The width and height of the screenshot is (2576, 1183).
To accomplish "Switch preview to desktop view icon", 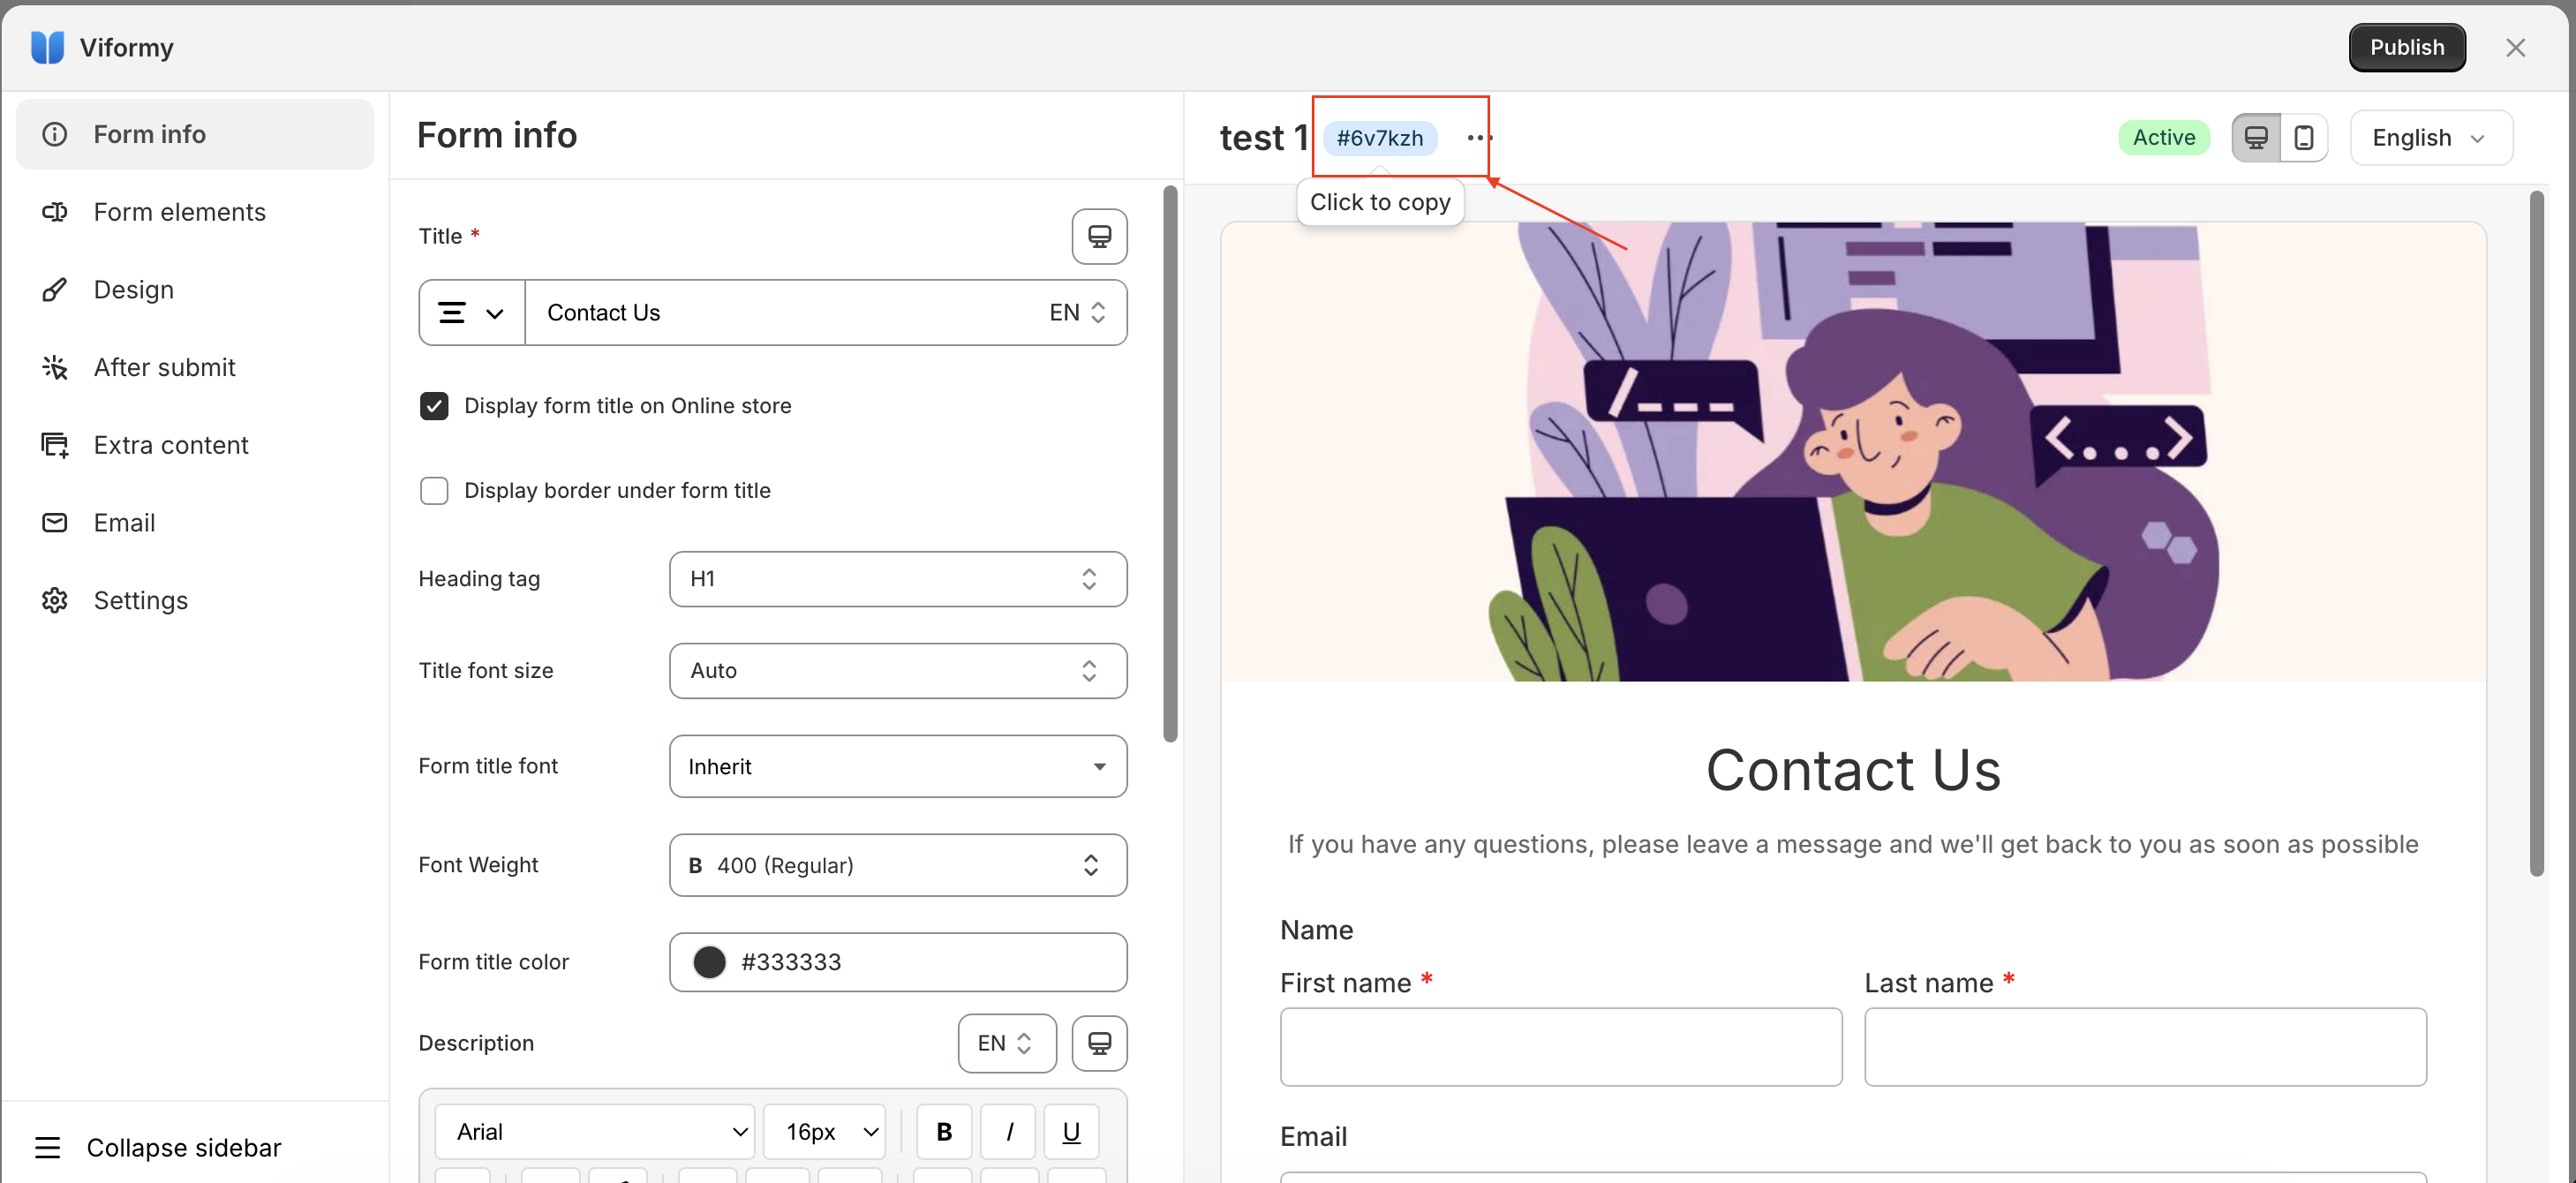I will pos(2255,137).
